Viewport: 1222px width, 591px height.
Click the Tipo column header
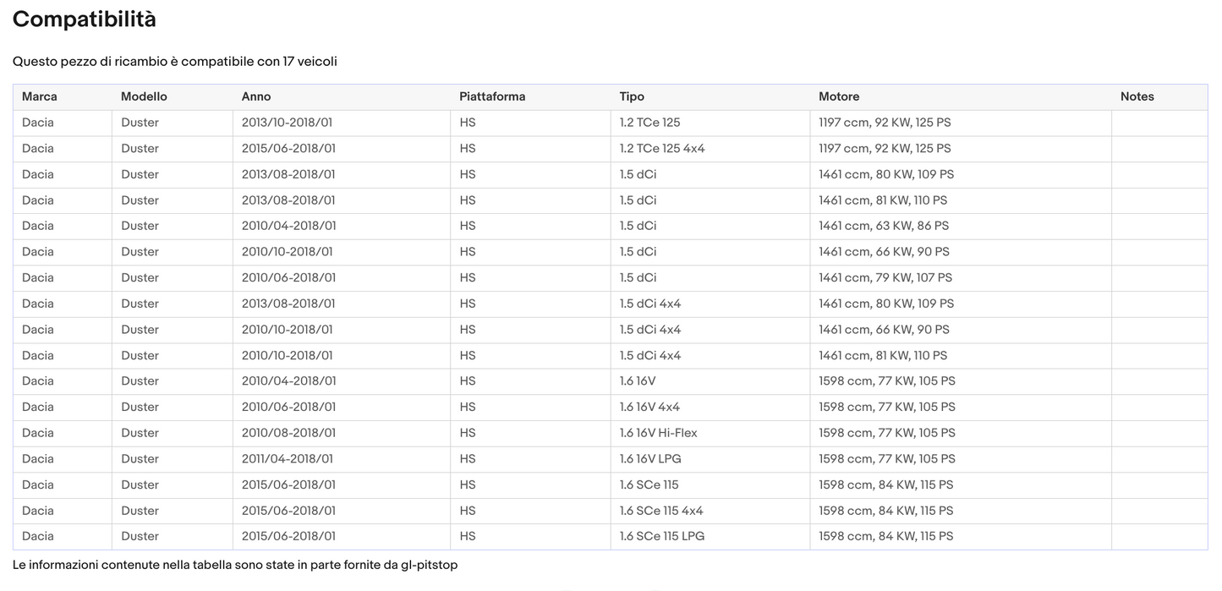pyautogui.click(x=632, y=96)
